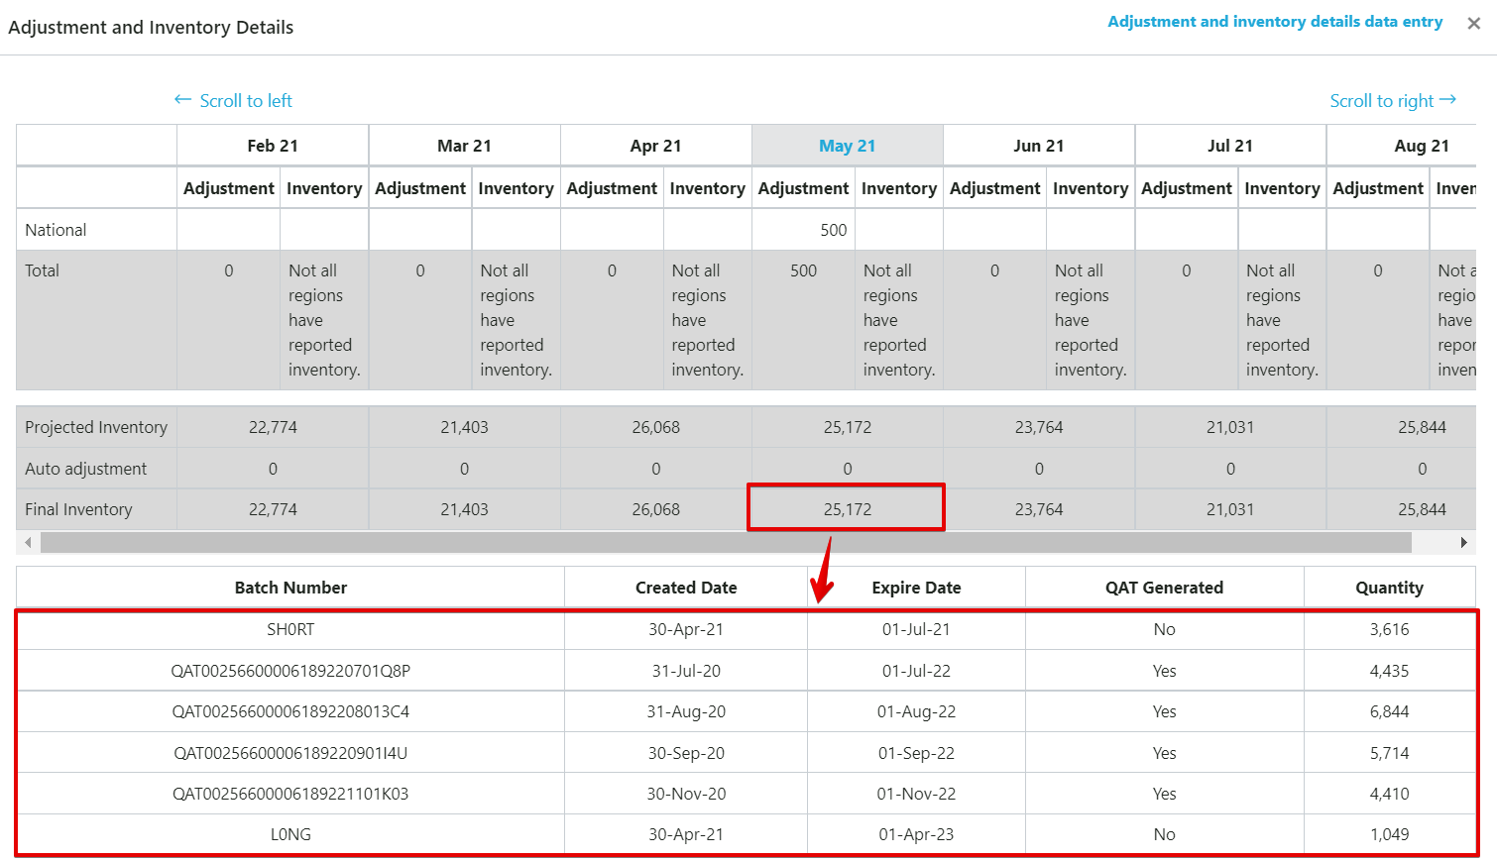Click the Batch Number column header
The image size is (1497, 861).
point(290,588)
